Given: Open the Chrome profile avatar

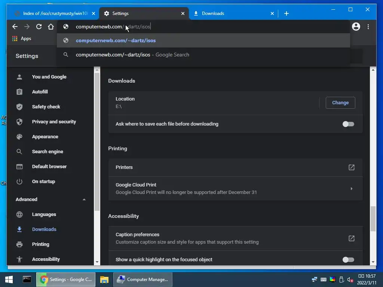Looking at the screenshot, I should (x=356, y=27).
